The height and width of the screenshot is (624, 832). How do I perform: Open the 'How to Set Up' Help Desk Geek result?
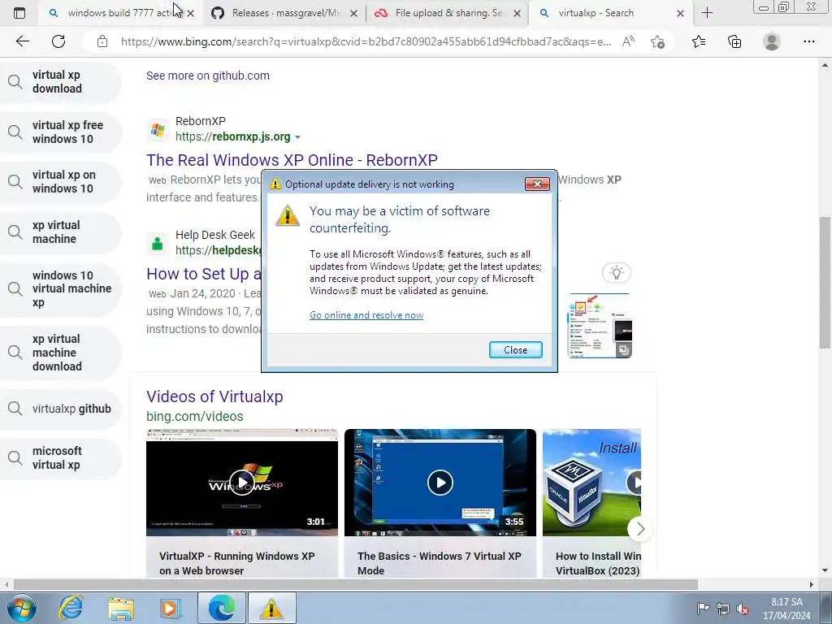[x=204, y=274]
